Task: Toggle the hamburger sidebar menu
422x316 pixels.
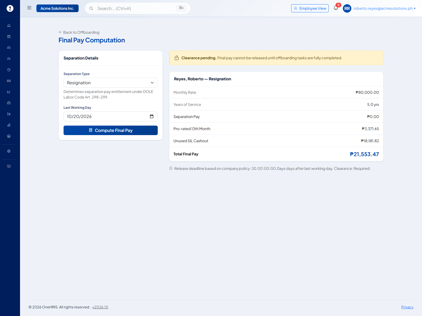Action: (29, 8)
